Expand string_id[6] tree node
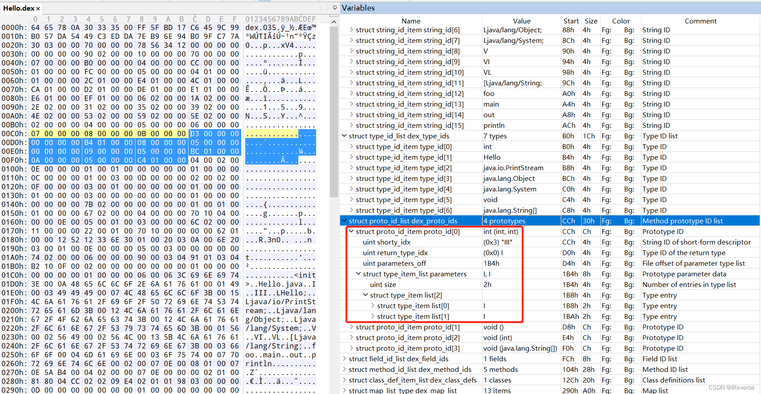This screenshot has height=394, width=761. click(x=352, y=30)
